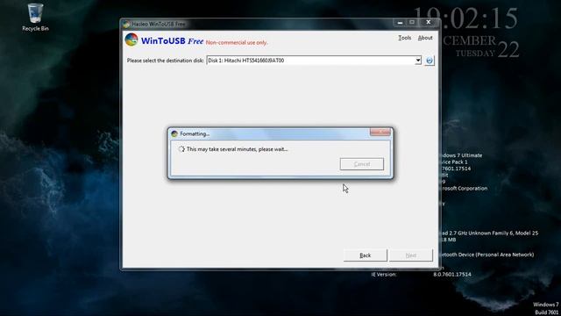
Task: Open the About menu
Action: point(425,38)
